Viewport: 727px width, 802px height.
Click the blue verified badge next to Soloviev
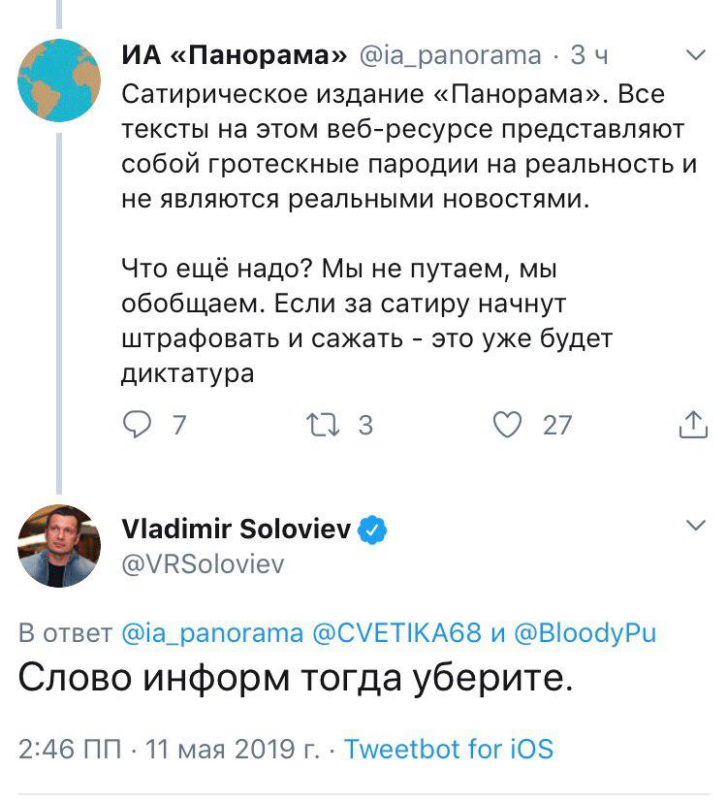(x=374, y=530)
